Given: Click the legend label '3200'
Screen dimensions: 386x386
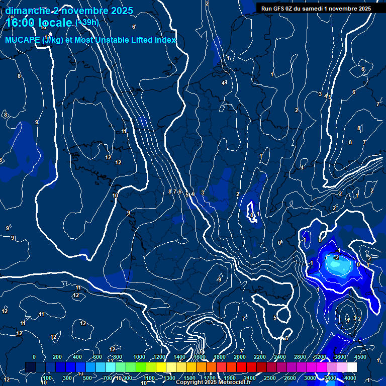Looking at the screenshot, I should (320, 357).
